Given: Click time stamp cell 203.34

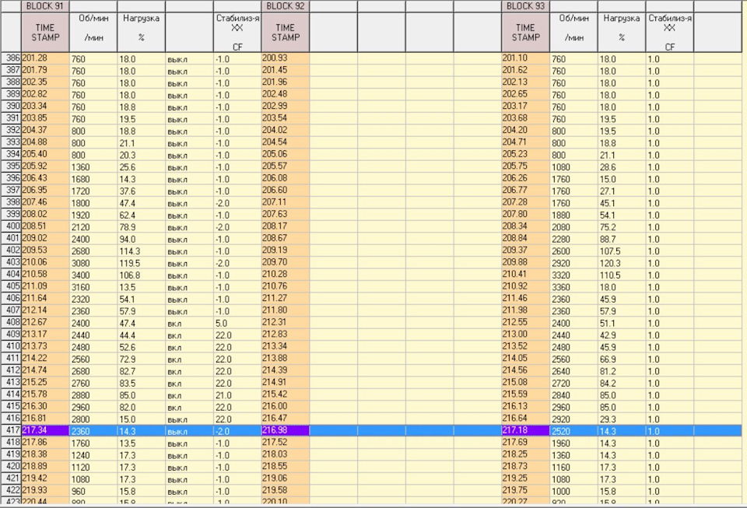Looking at the screenshot, I should (x=45, y=107).
